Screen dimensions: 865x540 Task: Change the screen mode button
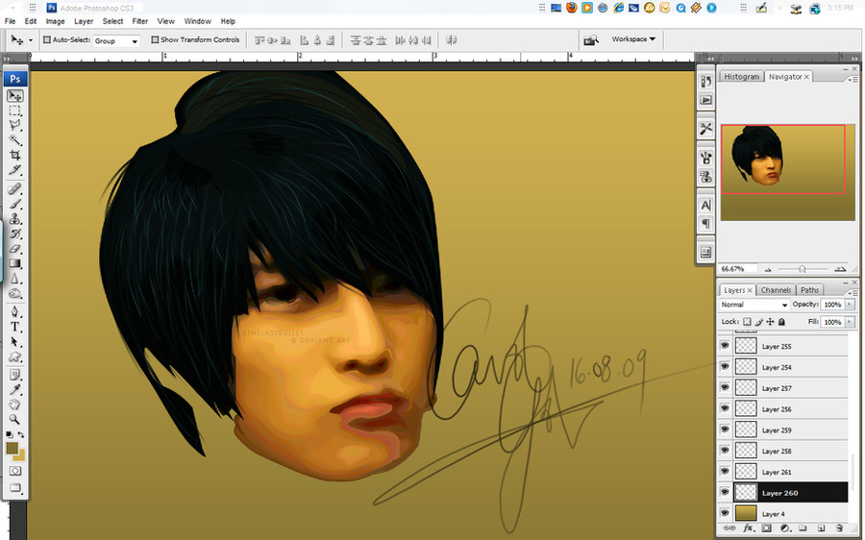point(14,487)
